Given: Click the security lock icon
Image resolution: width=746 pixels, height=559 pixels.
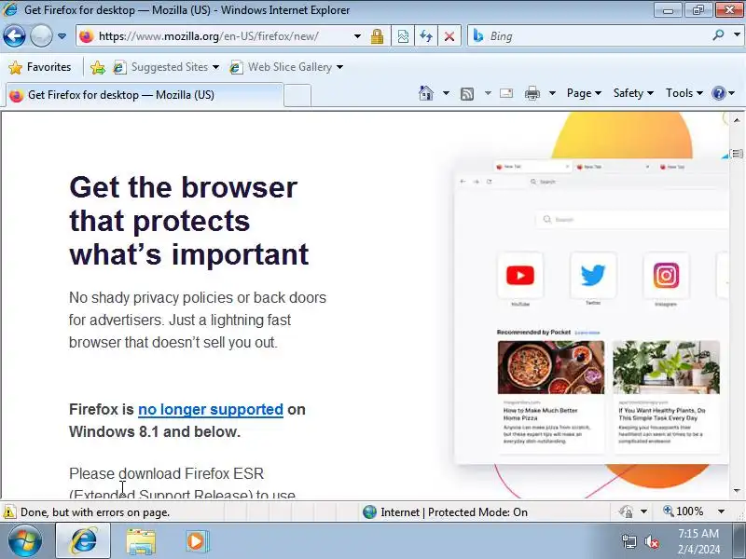Looking at the screenshot, I should 378,36.
